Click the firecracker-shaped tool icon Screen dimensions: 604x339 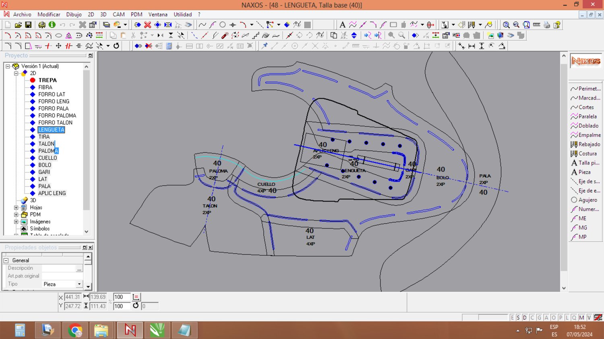(225, 35)
